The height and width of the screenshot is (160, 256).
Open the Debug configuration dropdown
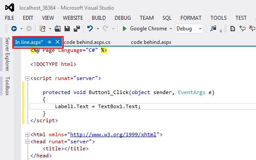(x=189, y=29)
